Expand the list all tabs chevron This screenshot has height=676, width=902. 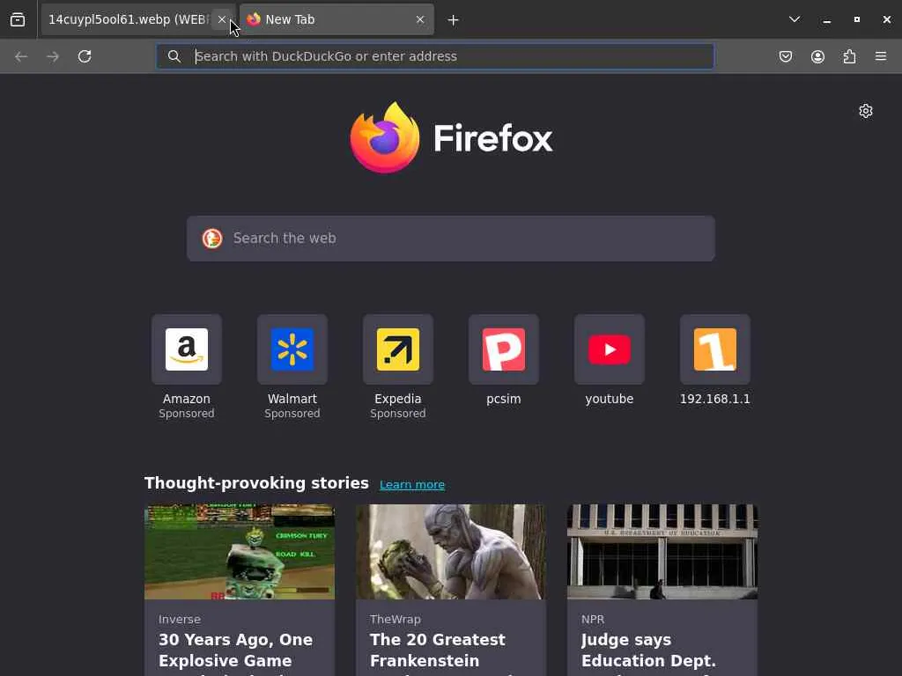(795, 19)
